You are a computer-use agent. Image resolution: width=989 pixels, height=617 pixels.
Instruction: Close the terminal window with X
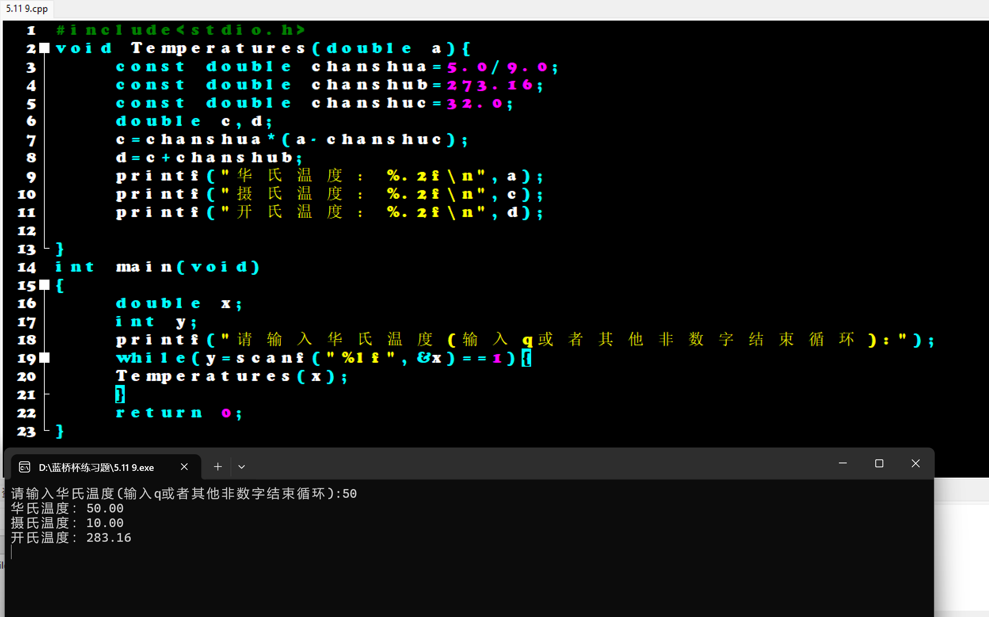(x=916, y=464)
